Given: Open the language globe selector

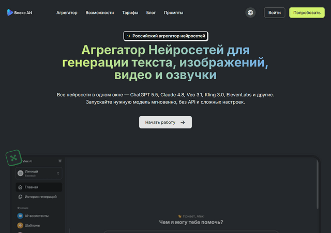Looking at the screenshot, I should (250, 13).
